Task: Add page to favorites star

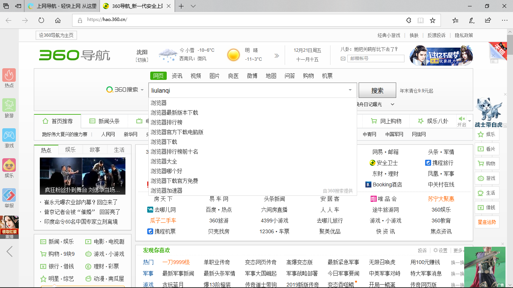Action: (x=433, y=20)
